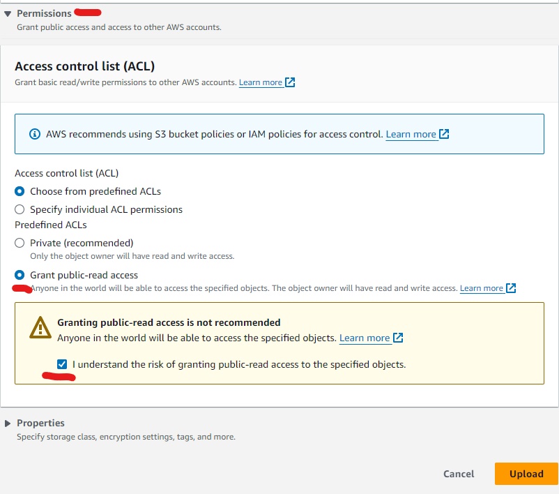Click external link icon beside ACL heading Learn more
The width and height of the screenshot is (559, 494).
click(x=290, y=82)
